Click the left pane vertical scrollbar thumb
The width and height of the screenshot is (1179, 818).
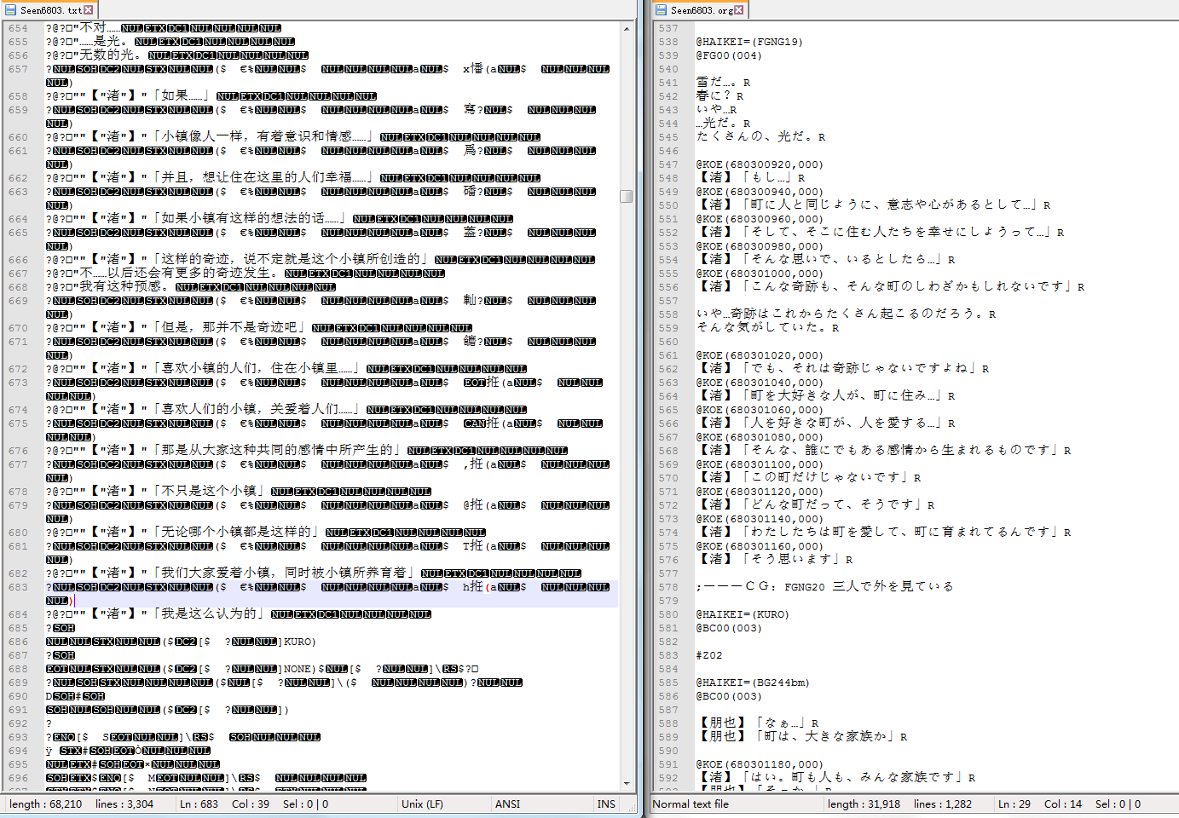click(x=627, y=196)
